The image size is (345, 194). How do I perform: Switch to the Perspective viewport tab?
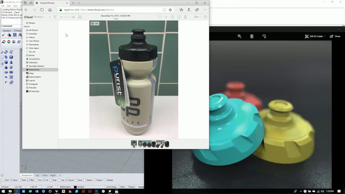tap(27, 175)
